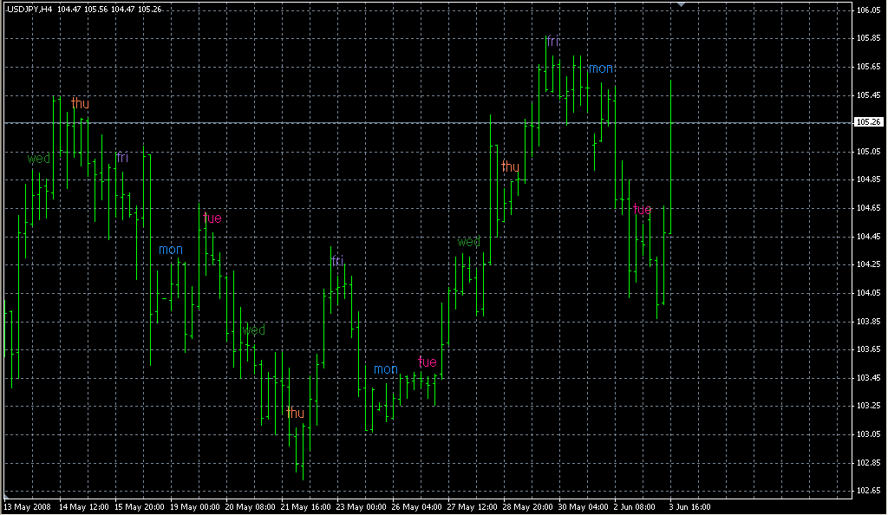Click the orange 'thu' label at the lowest trough
Image resolution: width=888 pixels, height=515 pixels.
295,413
